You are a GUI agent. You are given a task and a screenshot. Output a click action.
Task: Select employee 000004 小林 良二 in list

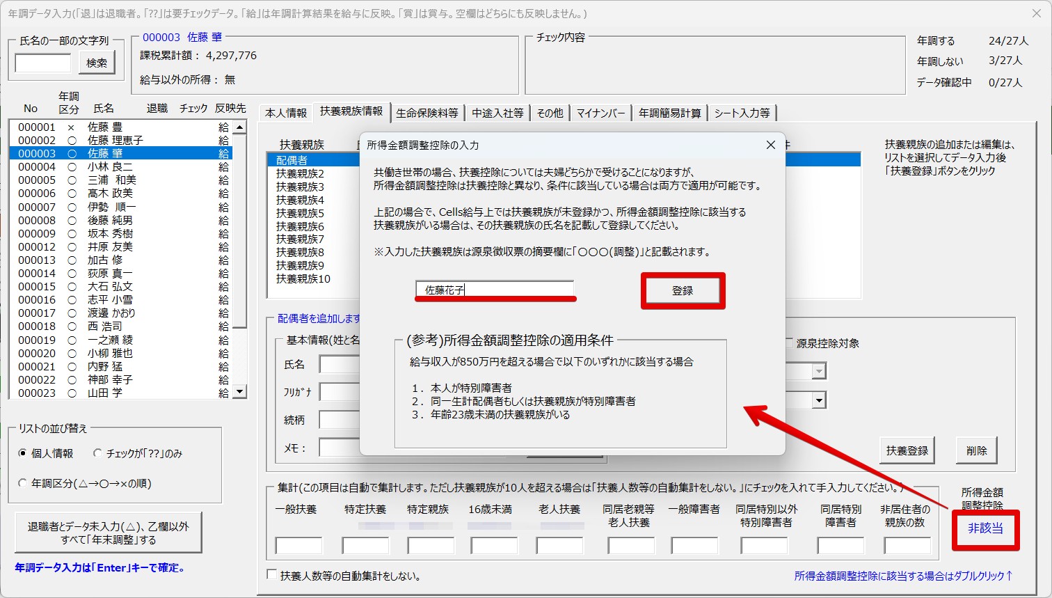point(110,167)
